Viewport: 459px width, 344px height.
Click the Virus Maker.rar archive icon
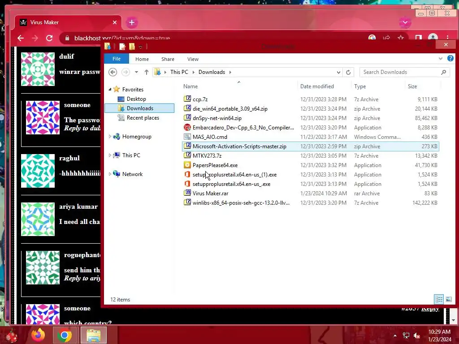pyautogui.click(x=187, y=193)
